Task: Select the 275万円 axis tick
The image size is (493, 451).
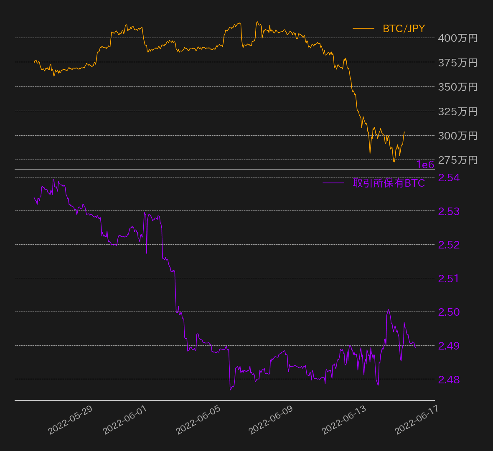Action: coord(457,160)
